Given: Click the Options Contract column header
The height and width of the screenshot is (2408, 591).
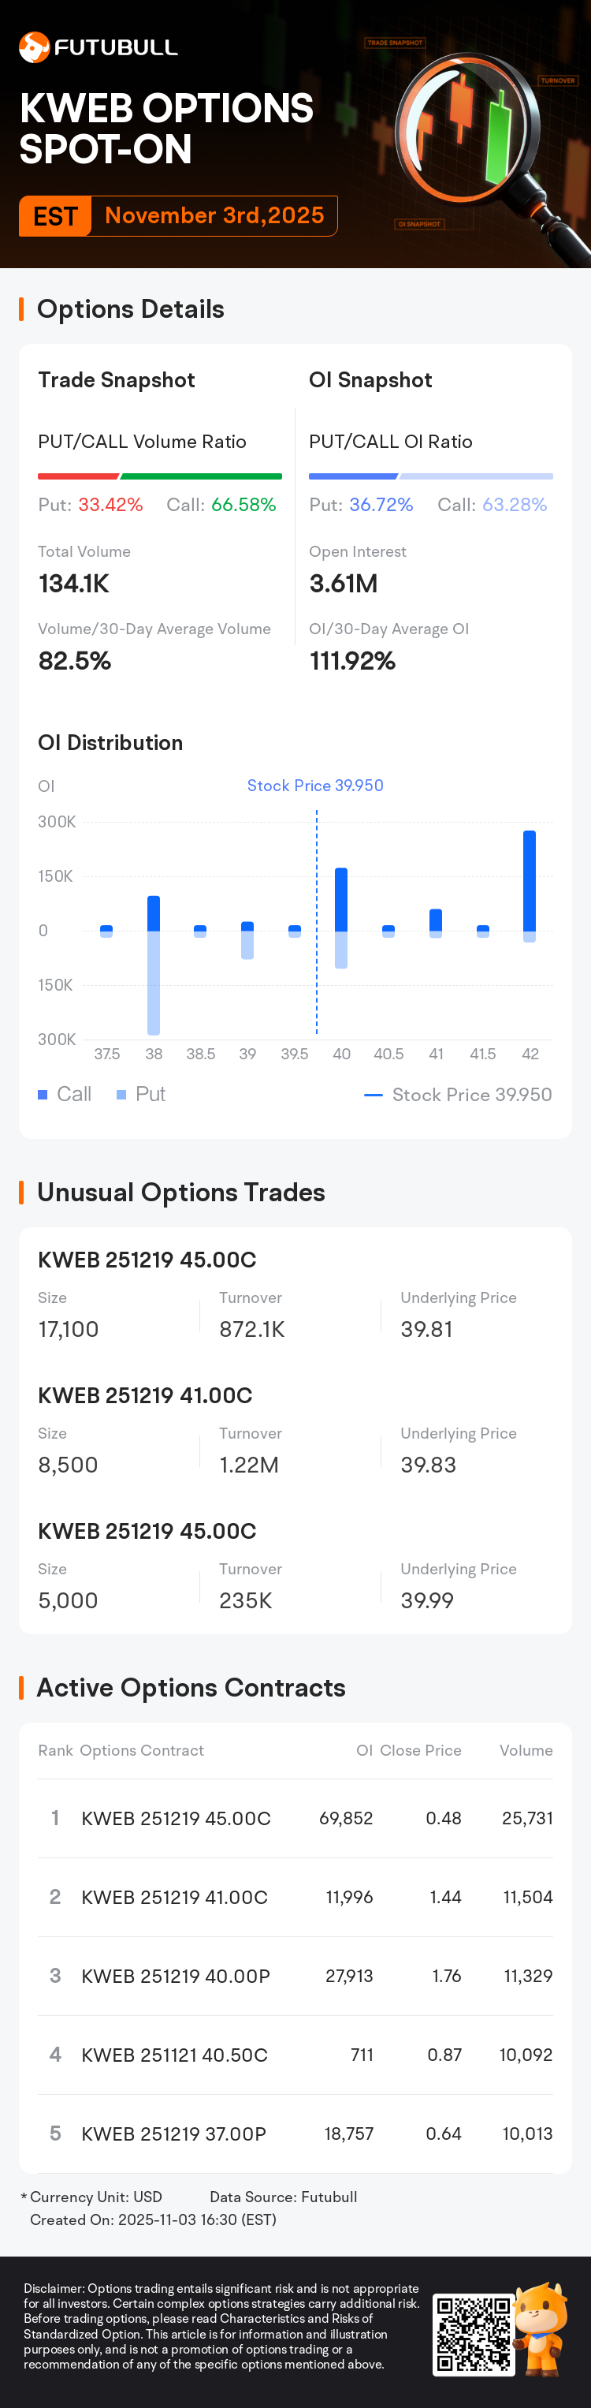Looking at the screenshot, I should [141, 1750].
